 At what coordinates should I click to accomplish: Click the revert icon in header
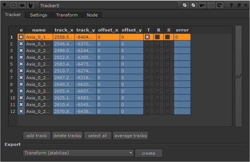(x=219, y=6)
